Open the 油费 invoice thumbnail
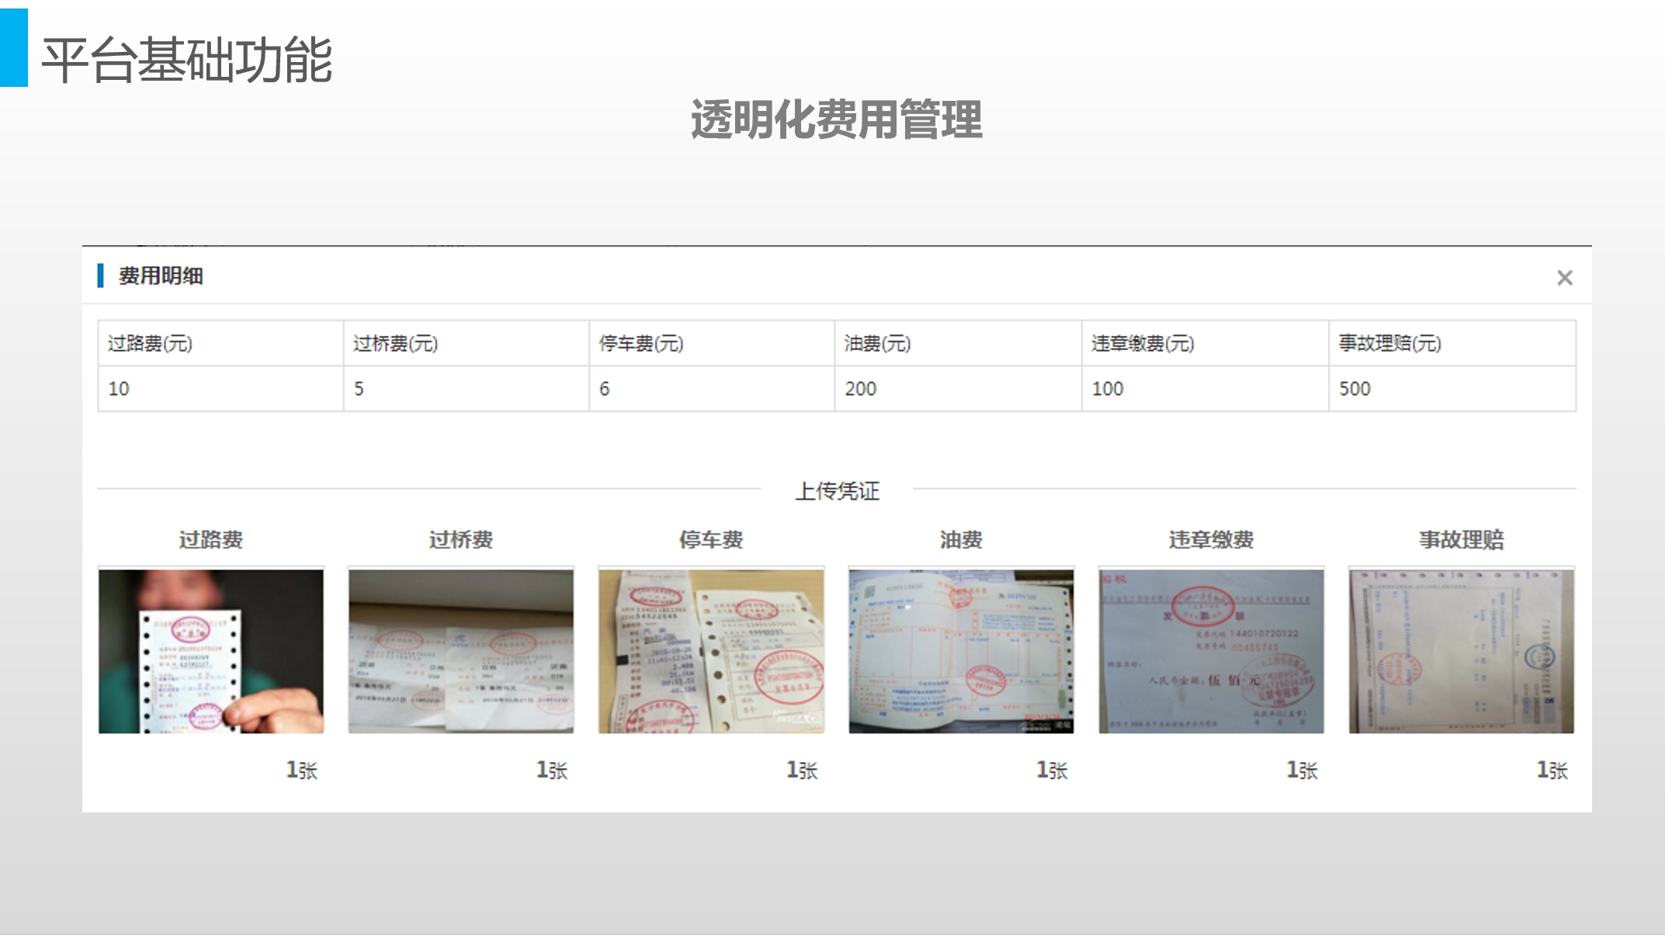This screenshot has height=935, width=1665. point(961,651)
